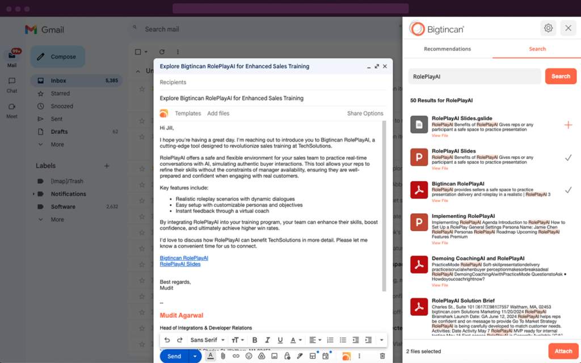Create a new label with plus icon
Image resolution: width=581 pixels, height=363 pixels.
tap(107, 166)
